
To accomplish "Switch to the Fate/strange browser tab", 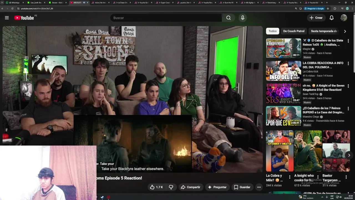I will [x=271, y=2].
